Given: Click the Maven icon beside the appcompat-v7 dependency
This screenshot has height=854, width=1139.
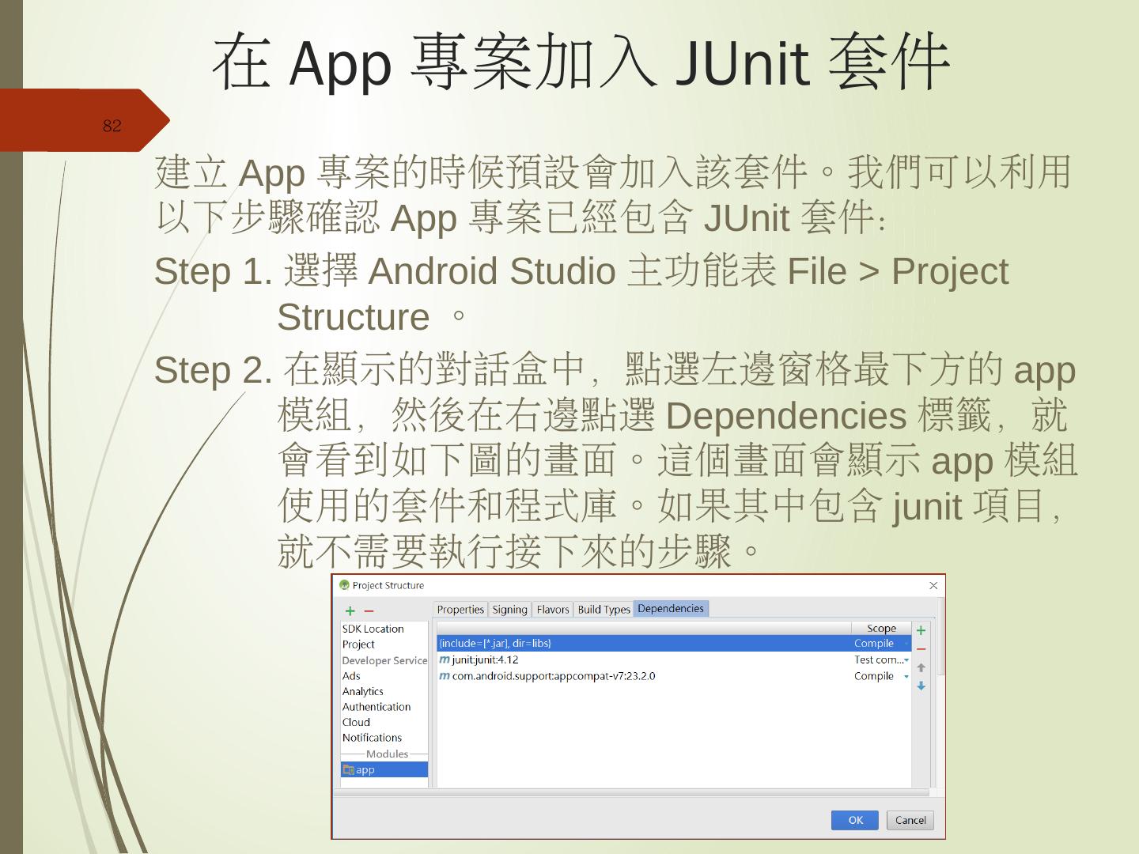Looking at the screenshot, I should point(445,676).
